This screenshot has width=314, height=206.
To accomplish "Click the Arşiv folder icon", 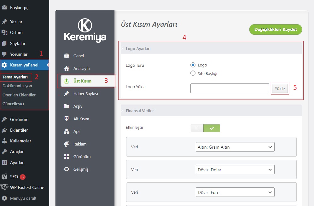I will [x=67, y=106].
